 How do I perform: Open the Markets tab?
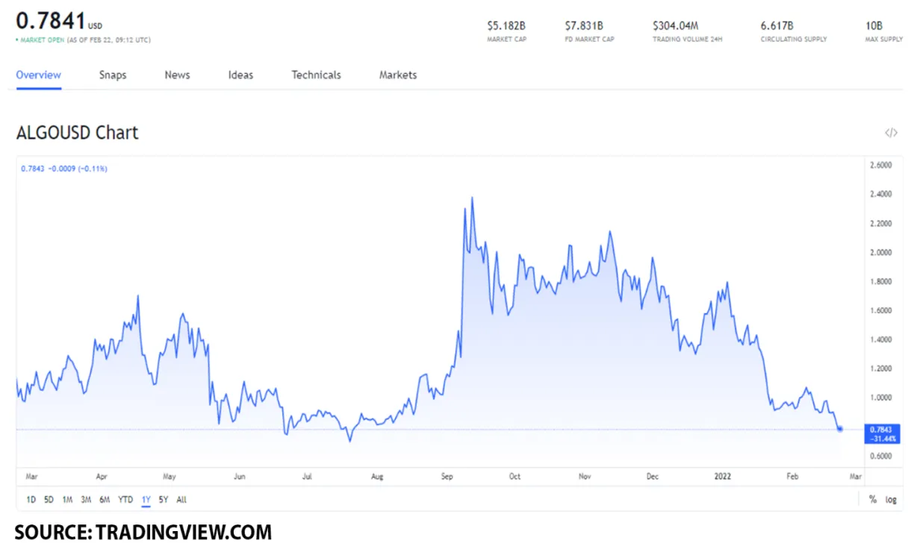pos(397,75)
